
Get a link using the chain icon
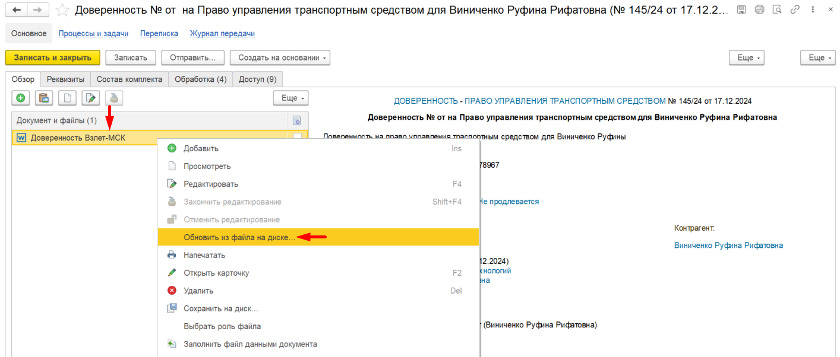[795, 9]
